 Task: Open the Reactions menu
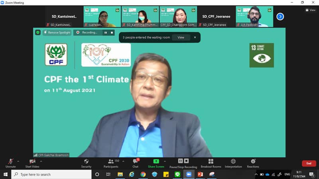click(253, 161)
